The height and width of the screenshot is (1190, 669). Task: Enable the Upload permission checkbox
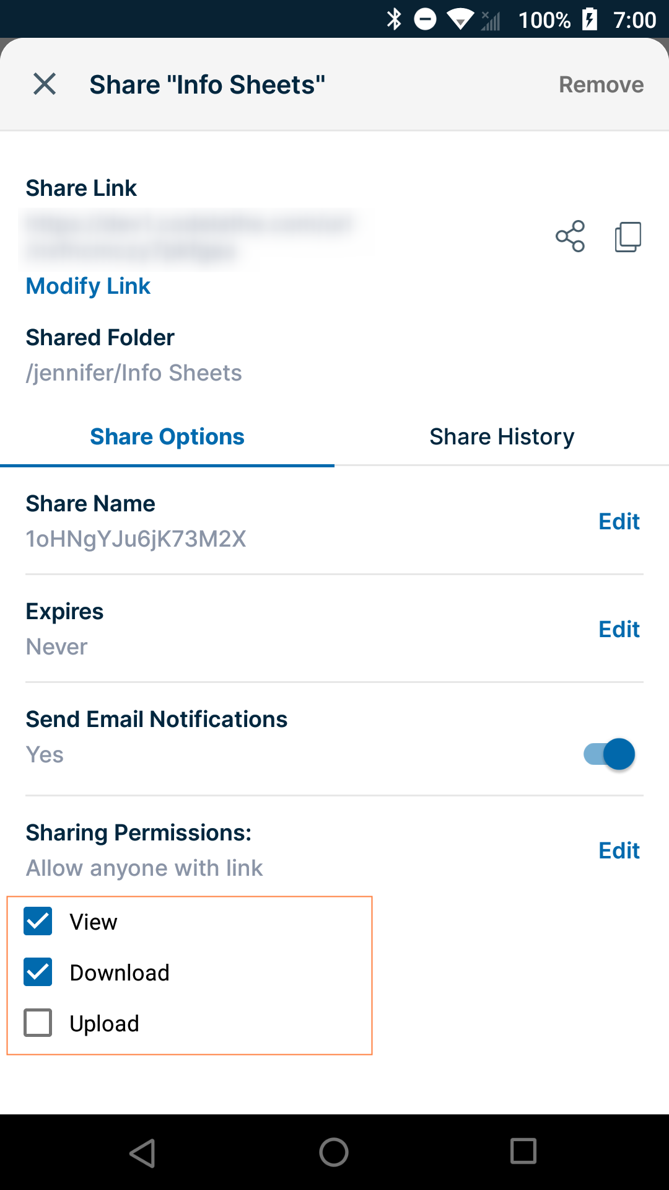point(38,1023)
